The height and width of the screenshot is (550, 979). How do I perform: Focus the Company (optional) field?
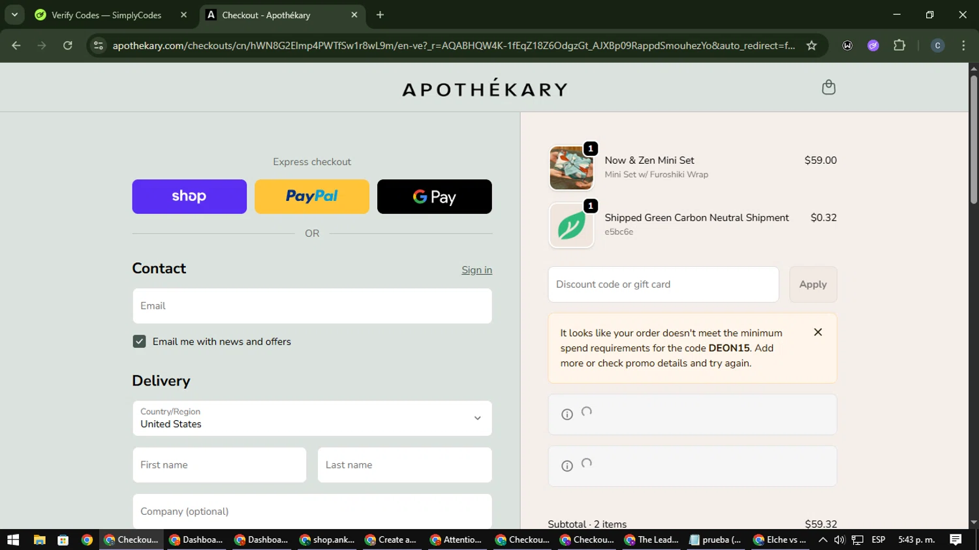coord(312,512)
